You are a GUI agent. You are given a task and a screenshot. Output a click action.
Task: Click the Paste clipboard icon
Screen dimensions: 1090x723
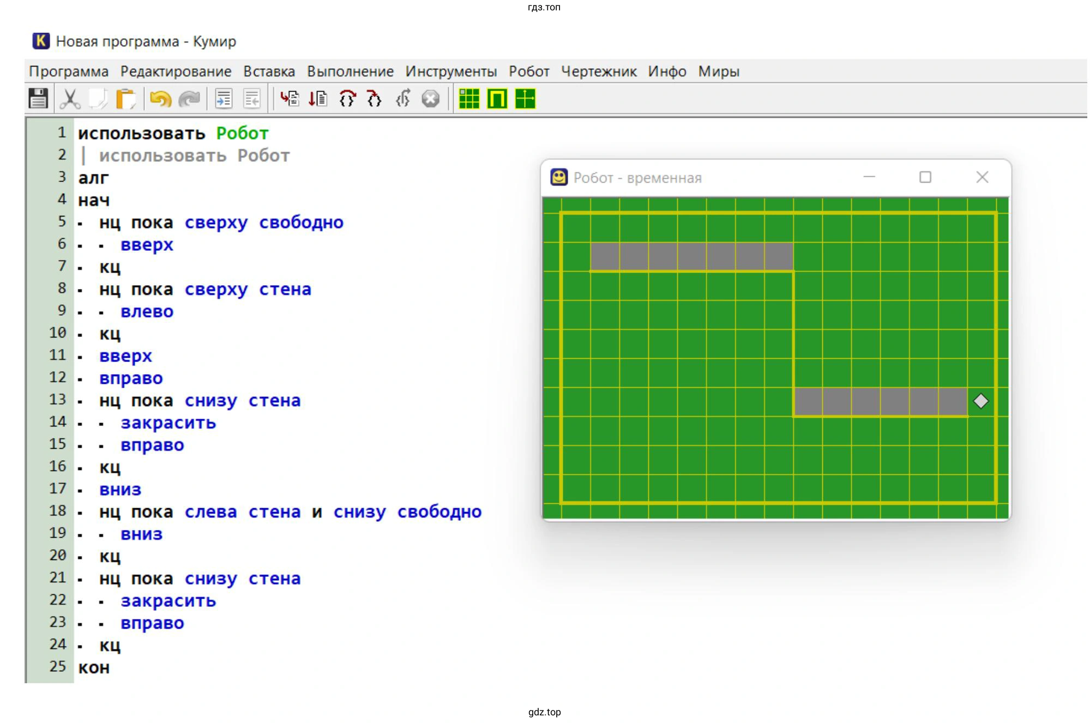126,99
